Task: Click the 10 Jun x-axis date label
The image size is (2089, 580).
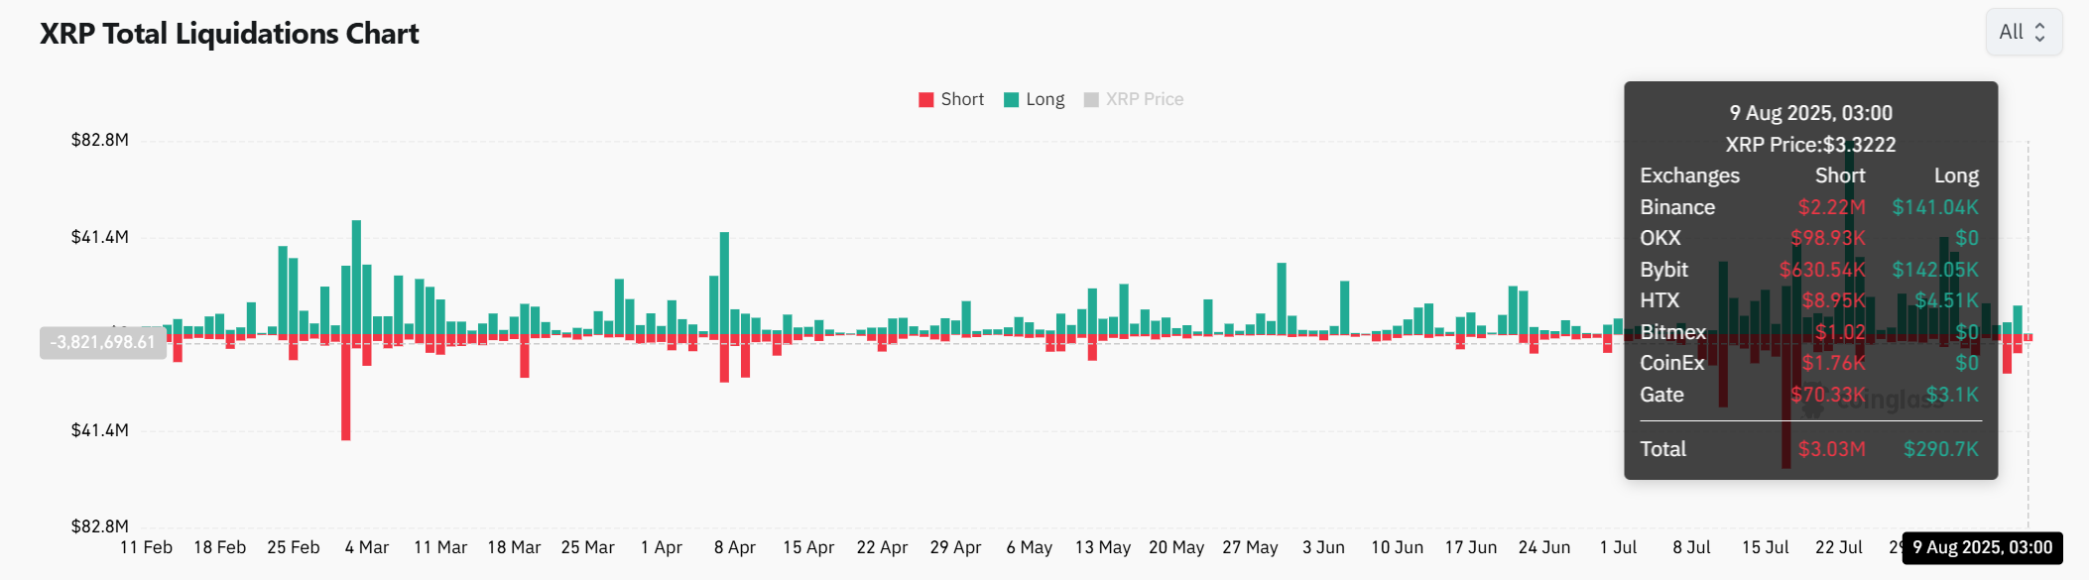Action: tap(1397, 547)
